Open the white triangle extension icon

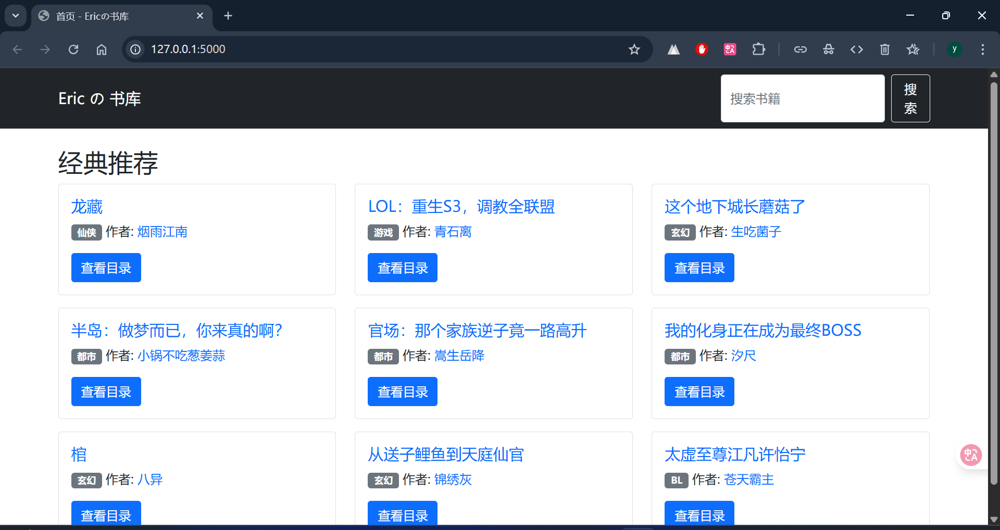coord(673,49)
